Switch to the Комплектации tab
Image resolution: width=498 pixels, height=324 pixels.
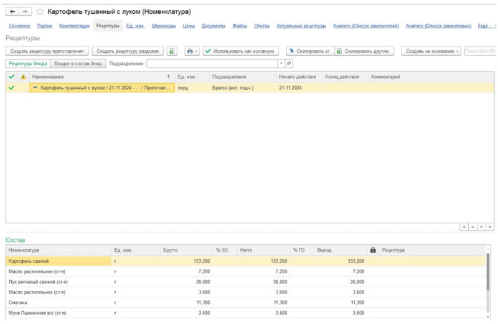click(x=74, y=25)
